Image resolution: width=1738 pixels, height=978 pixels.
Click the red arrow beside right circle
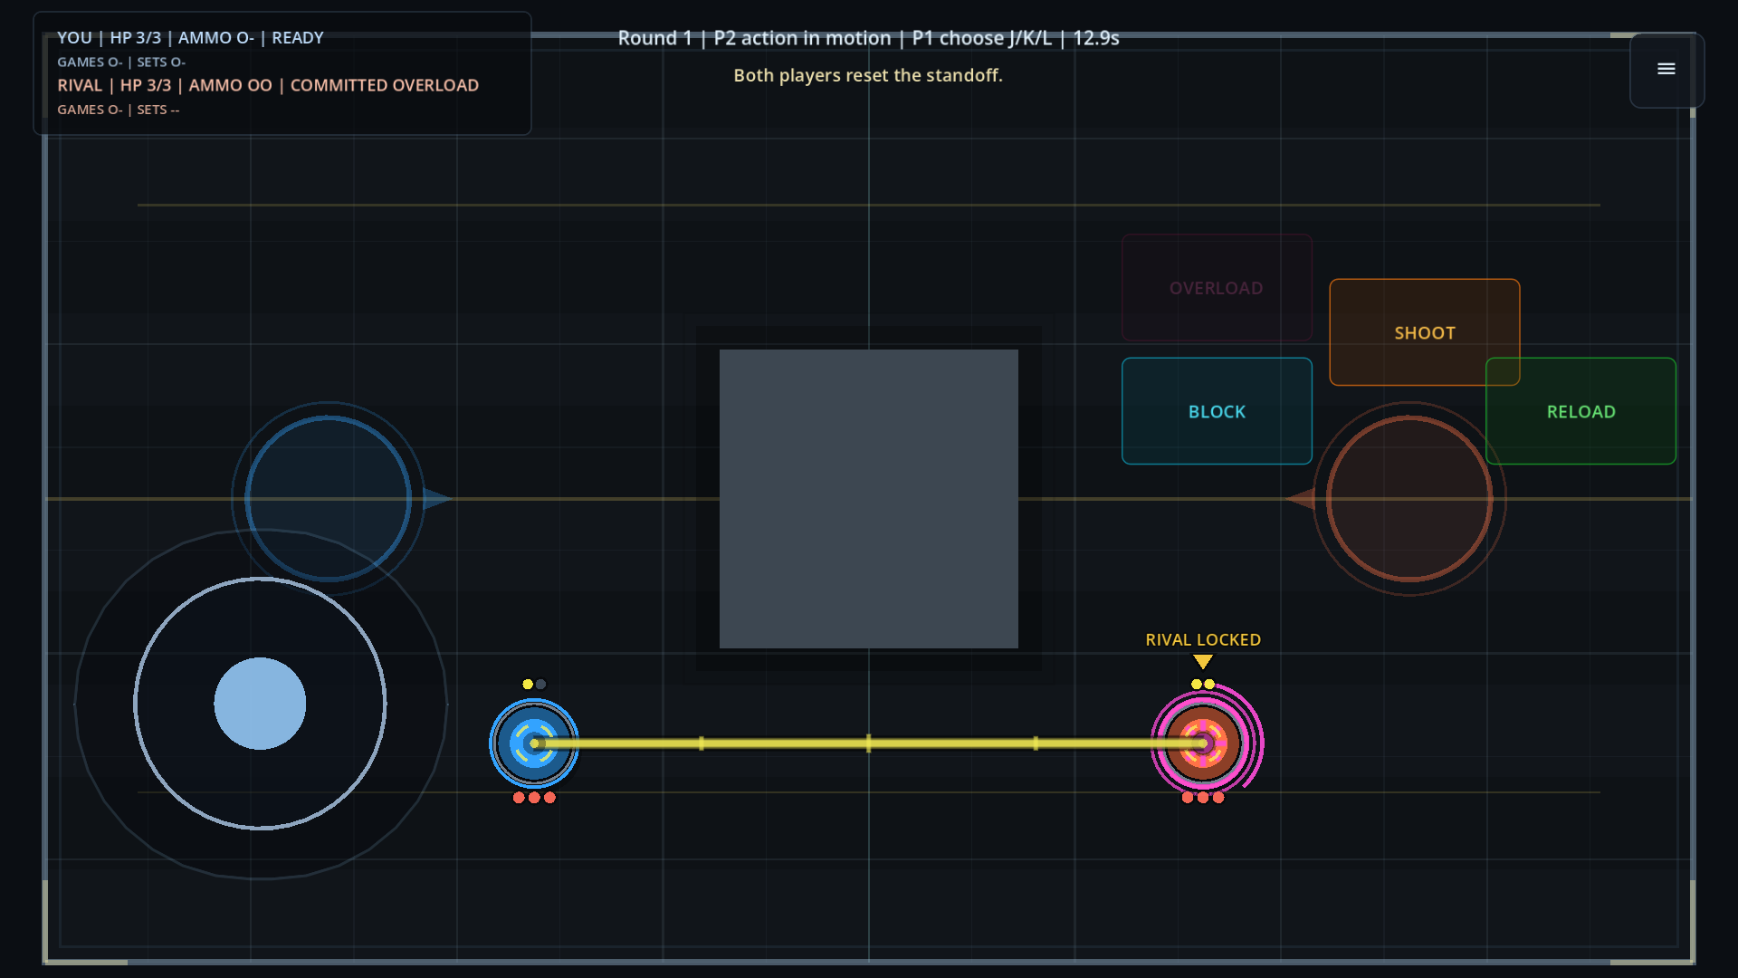[1301, 499]
